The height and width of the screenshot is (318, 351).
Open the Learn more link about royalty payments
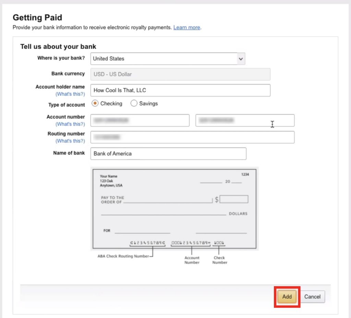click(186, 27)
